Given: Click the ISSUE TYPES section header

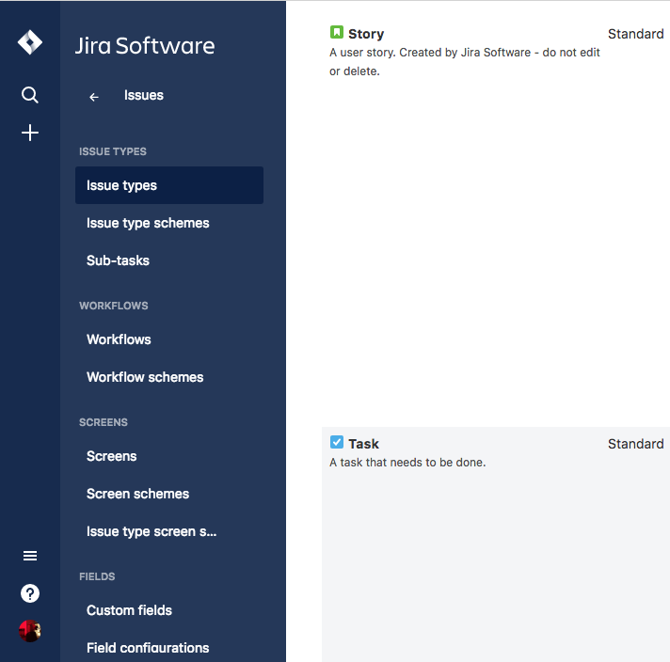Looking at the screenshot, I should [113, 151].
